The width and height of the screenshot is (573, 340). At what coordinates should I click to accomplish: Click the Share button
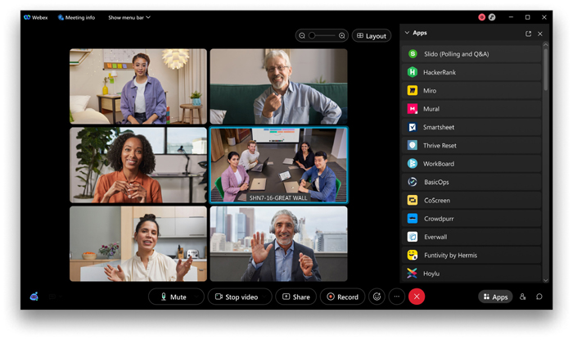pos(296,297)
